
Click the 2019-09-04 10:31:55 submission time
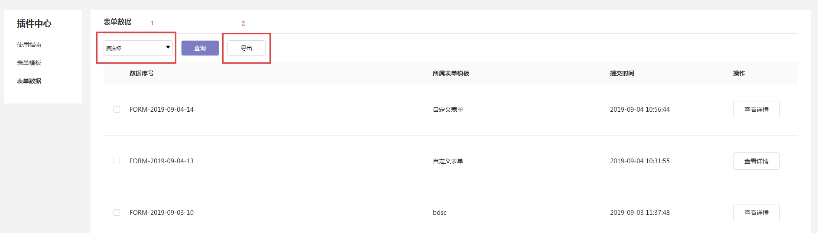coord(639,161)
